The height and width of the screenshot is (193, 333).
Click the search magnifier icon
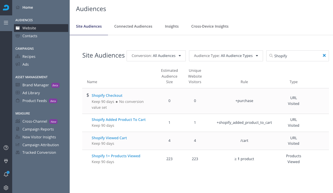pos(271,56)
